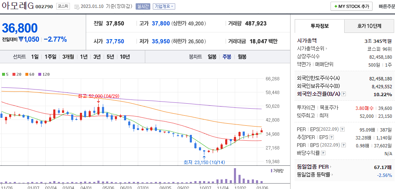Image resolution: width=395 pixels, height=189 pixels.
Task: Click the tallest volume bar near 12/02
Action: click(235, 176)
